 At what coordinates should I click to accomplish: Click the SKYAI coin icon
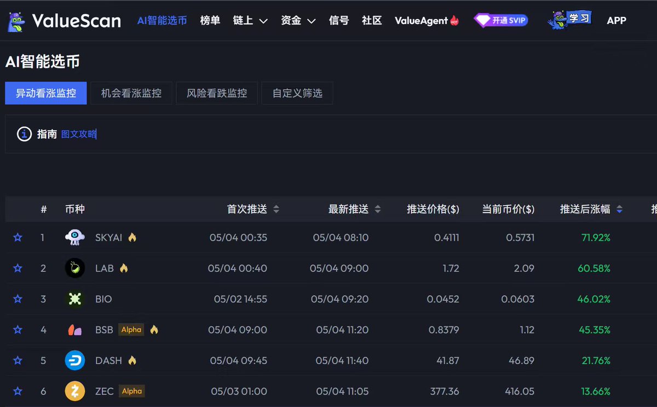click(x=75, y=237)
